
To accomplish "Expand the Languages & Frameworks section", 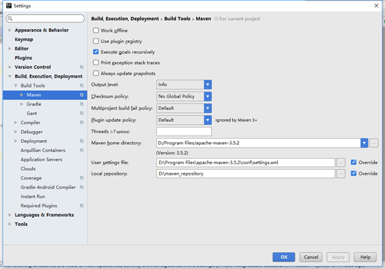I will 10,215.
